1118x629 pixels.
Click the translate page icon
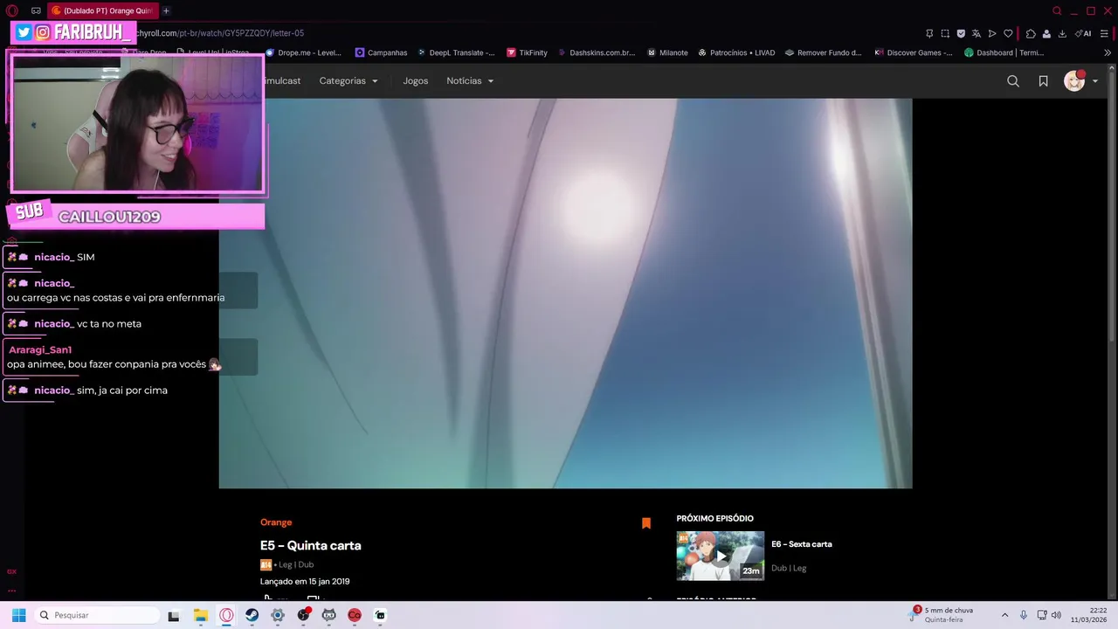pos(977,33)
